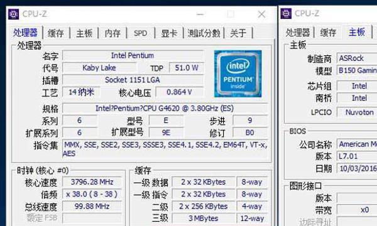
Task: Minimize the left CPU-Z window
Action: point(200,14)
